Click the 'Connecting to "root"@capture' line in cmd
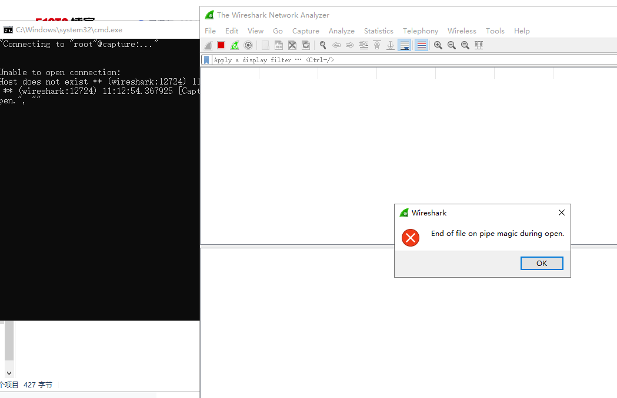This screenshot has height=398, width=617. (79, 44)
